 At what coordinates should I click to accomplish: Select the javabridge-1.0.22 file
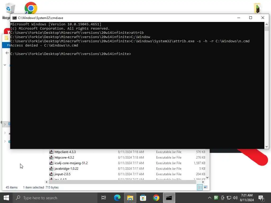click(66, 168)
